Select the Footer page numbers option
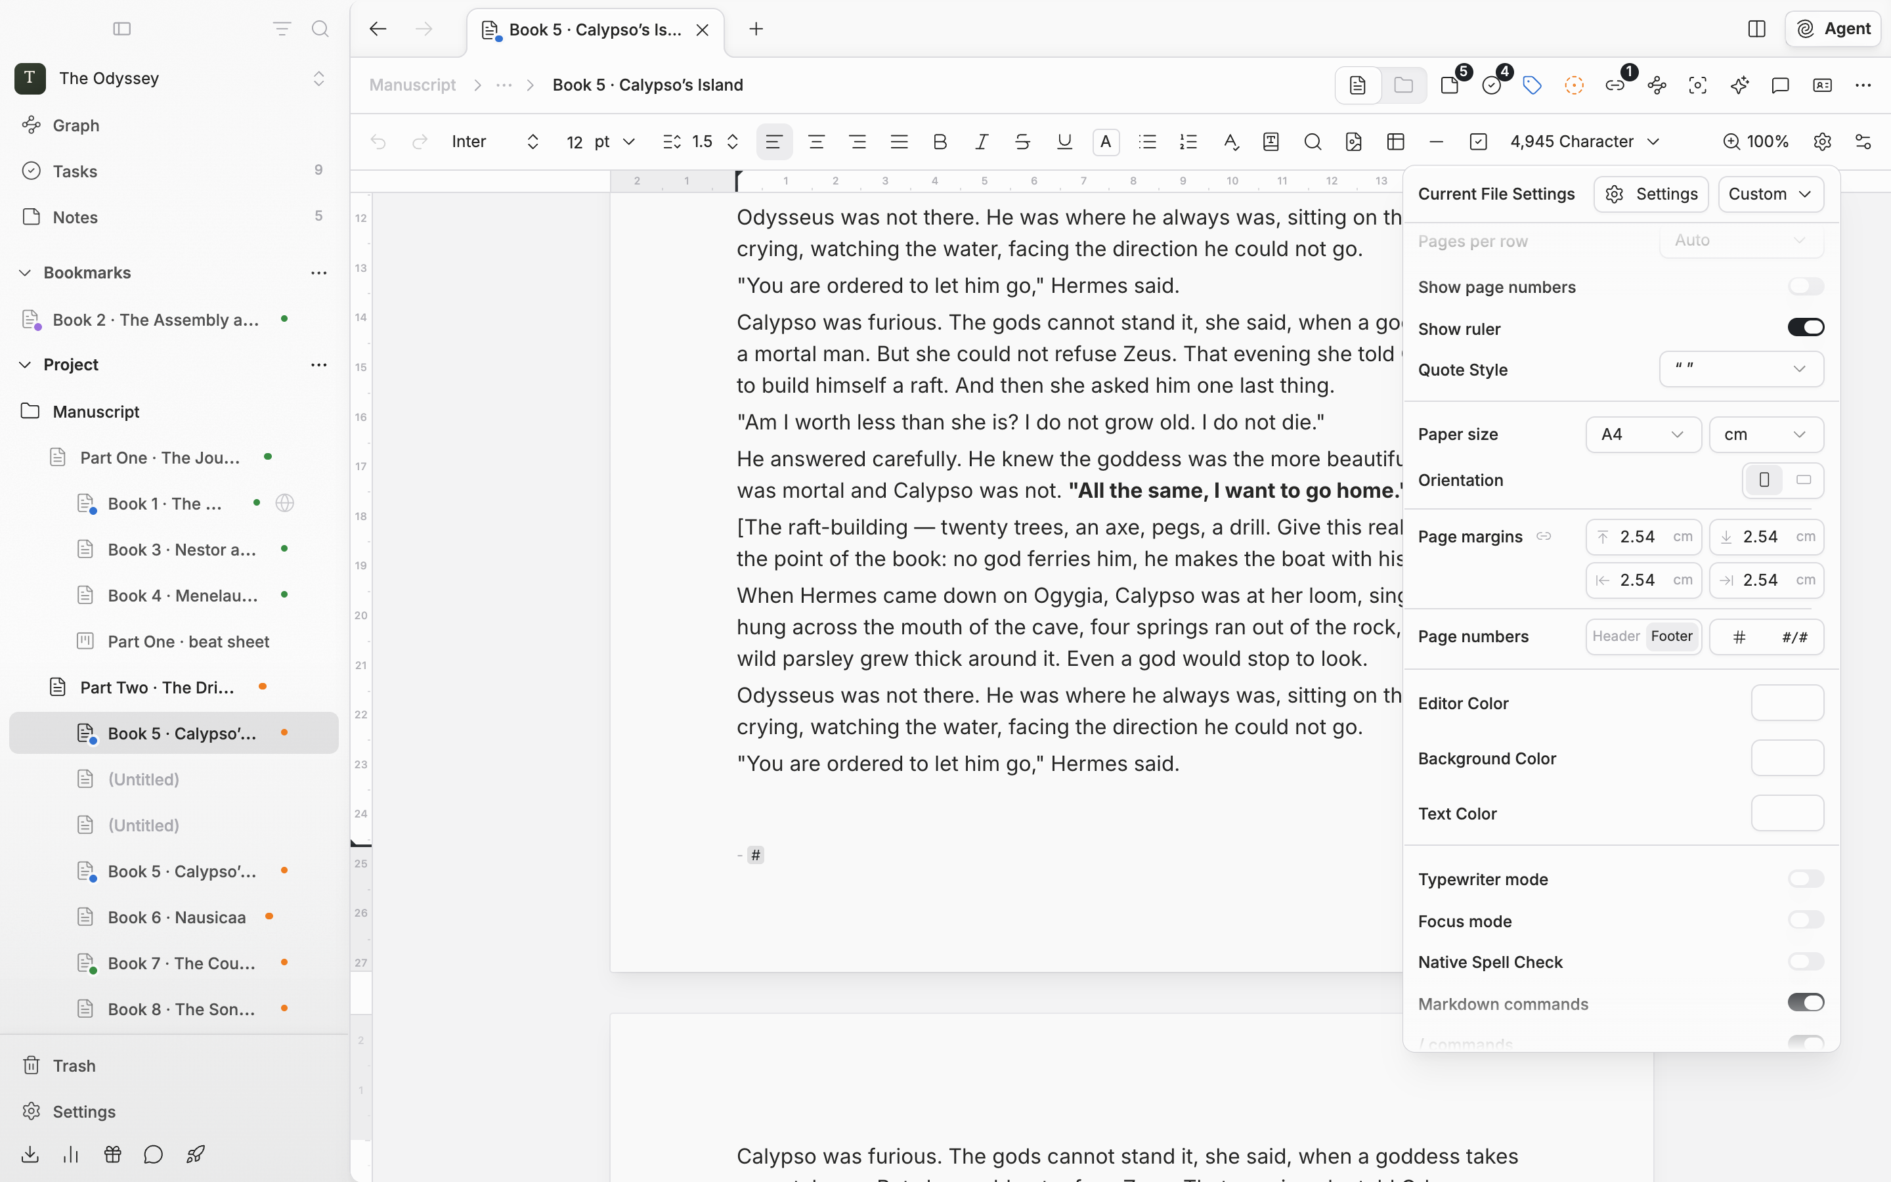The height and width of the screenshot is (1182, 1891). (x=1672, y=636)
